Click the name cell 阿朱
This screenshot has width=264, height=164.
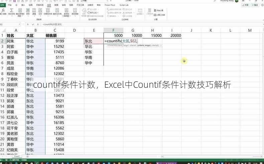click(16, 41)
